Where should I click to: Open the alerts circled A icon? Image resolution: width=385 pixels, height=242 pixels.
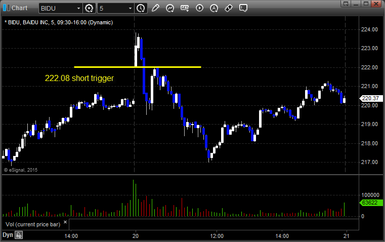214,8
